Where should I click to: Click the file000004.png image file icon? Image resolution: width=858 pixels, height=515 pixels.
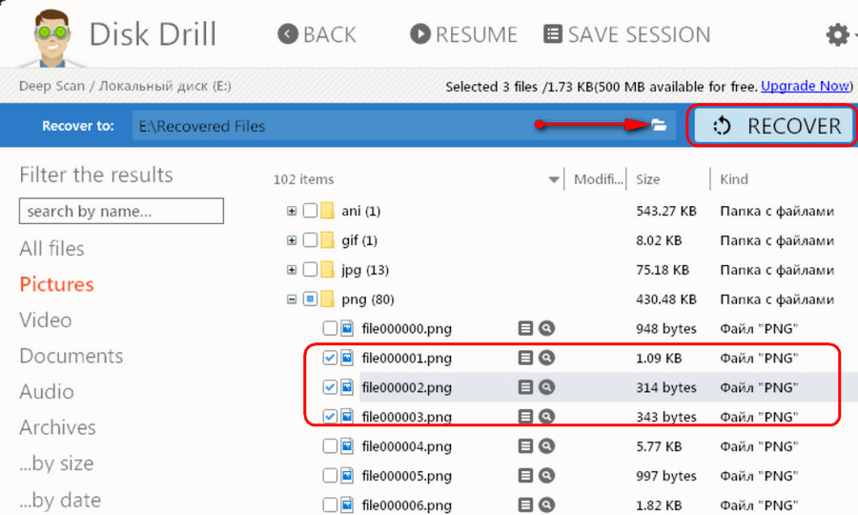click(347, 446)
